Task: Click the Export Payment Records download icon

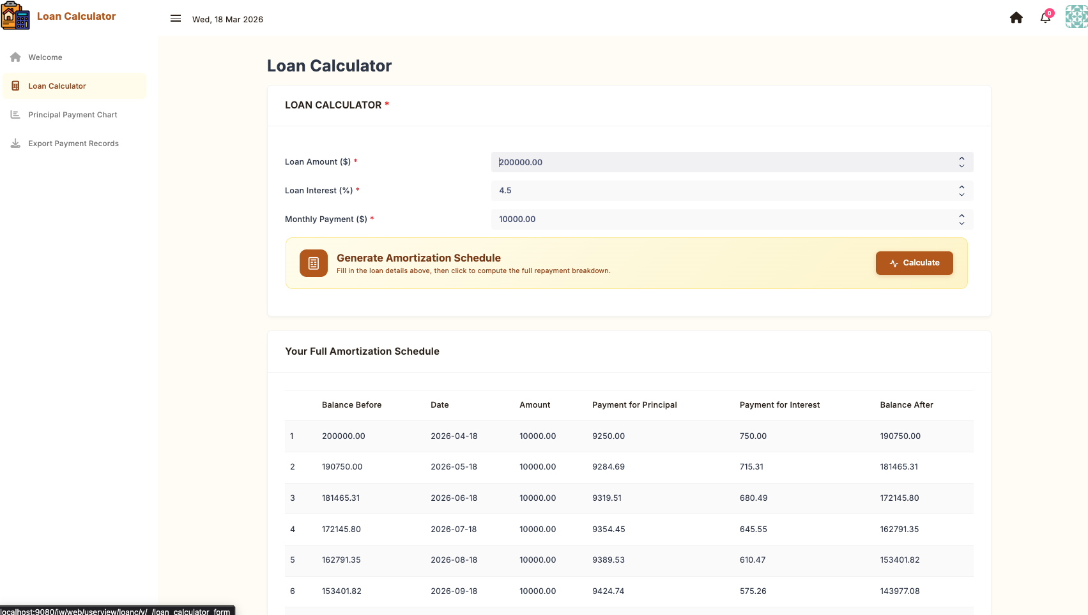Action: [x=15, y=144]
